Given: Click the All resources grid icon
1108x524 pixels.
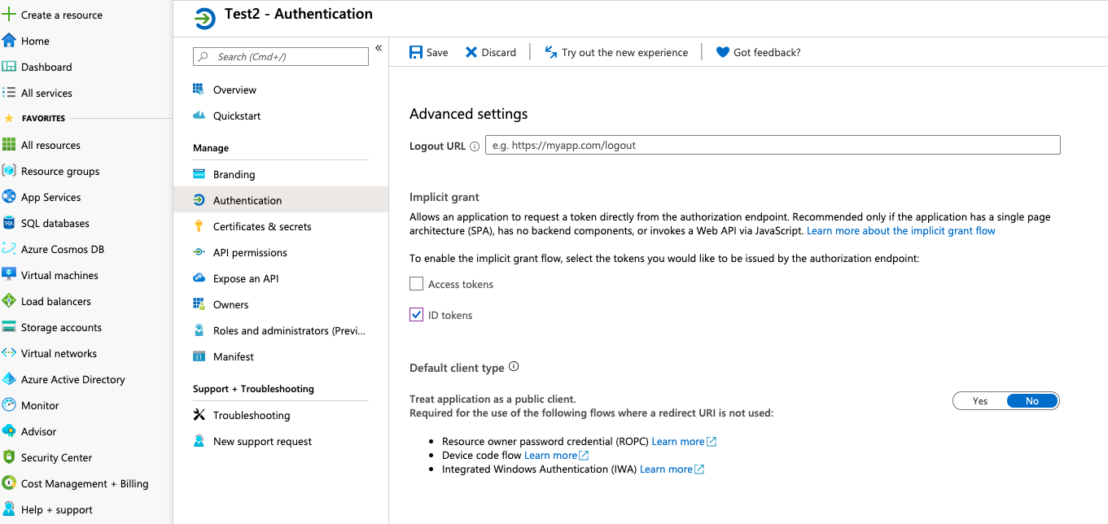Looking at the screenshot, I should [x=9, y=145].
